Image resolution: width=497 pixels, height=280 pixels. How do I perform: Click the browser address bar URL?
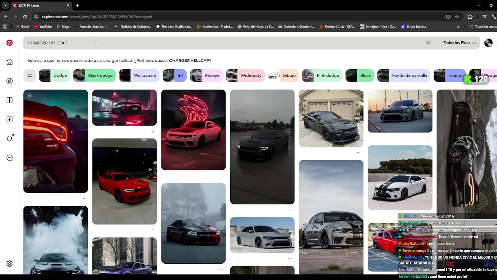coord(97,17)
